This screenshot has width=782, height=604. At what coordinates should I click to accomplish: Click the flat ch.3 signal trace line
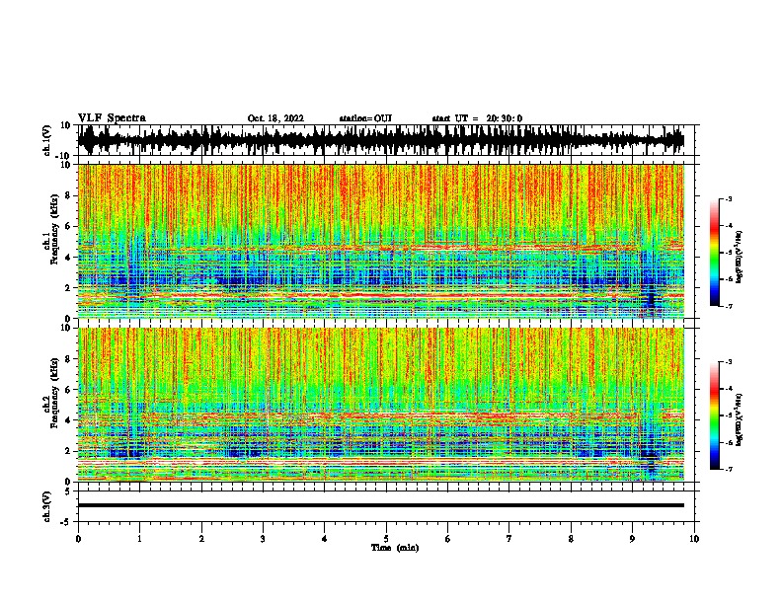click(381, 505)
